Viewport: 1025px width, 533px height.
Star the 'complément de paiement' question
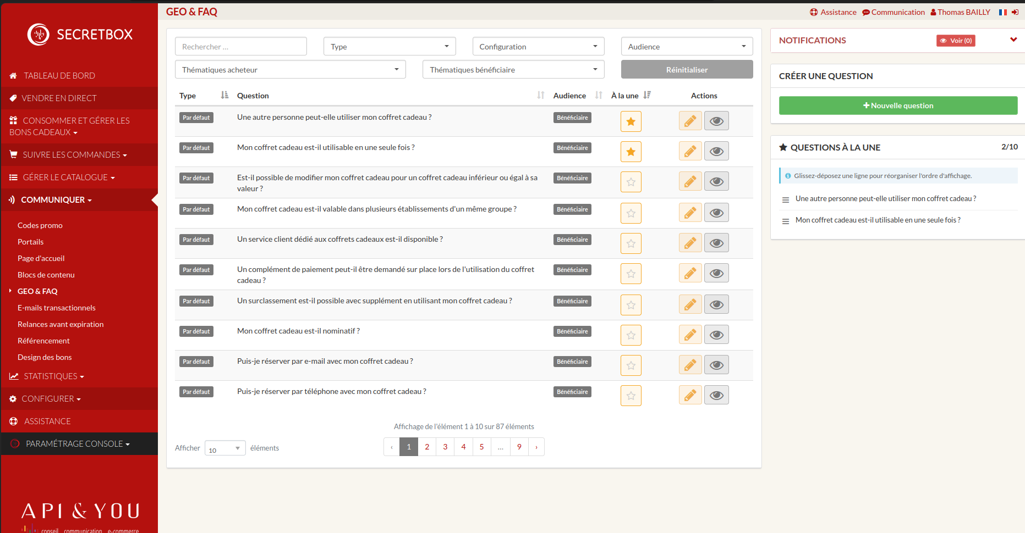pos(631,274)
